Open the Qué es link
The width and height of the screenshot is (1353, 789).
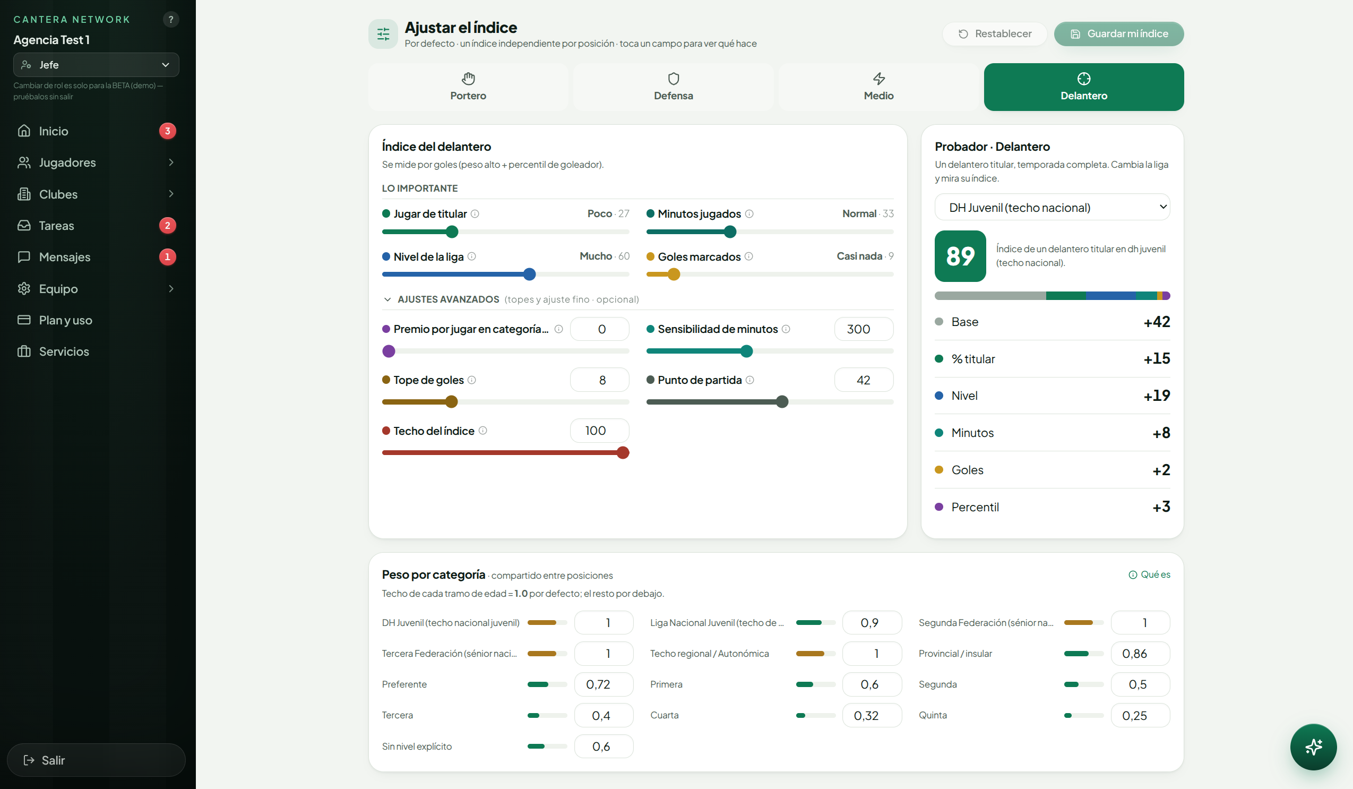point(1150,574)
